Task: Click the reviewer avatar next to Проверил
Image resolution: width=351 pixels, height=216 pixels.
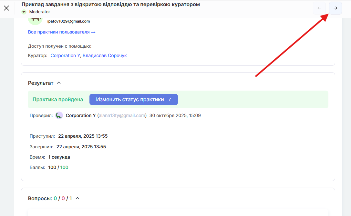Action: pyautogui.click(x=59, y=115)
